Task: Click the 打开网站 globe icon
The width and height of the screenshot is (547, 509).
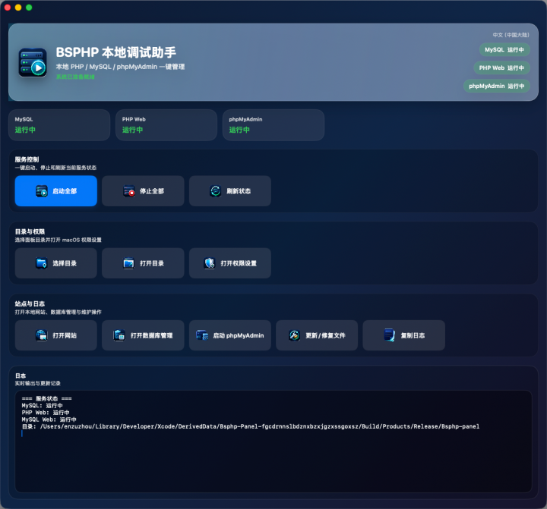Action: click(42, 335)
